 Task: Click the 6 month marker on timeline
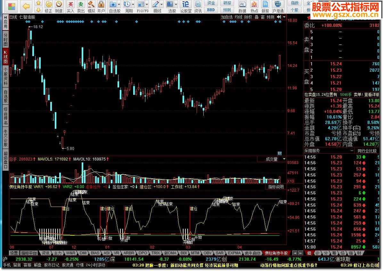click(12, 247)
